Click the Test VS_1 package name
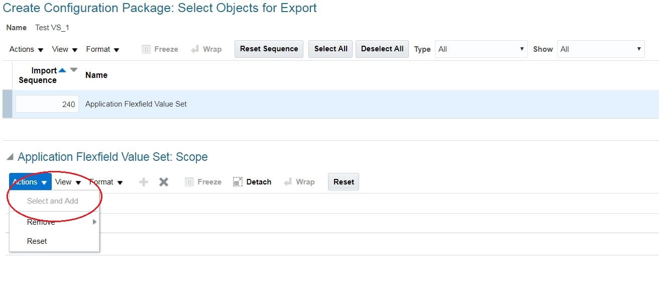The width and height of the screenshot is (659, 283). (x=52, y=28)
